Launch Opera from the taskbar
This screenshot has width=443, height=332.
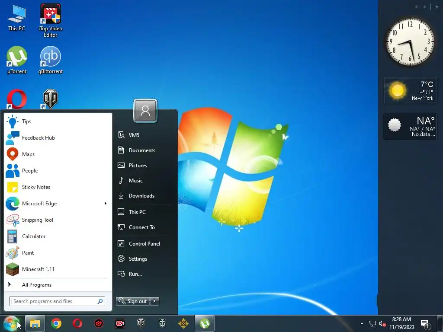tap(77, 323)
